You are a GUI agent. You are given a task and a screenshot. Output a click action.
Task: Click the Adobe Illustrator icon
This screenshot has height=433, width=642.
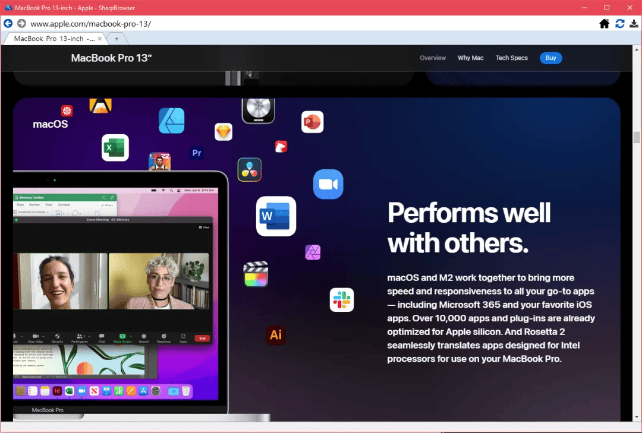coord(276,335)
